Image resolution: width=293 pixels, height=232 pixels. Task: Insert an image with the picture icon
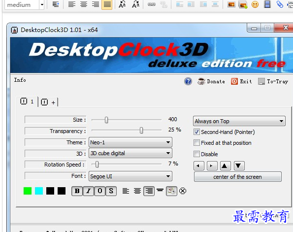(x=231, y=4)
